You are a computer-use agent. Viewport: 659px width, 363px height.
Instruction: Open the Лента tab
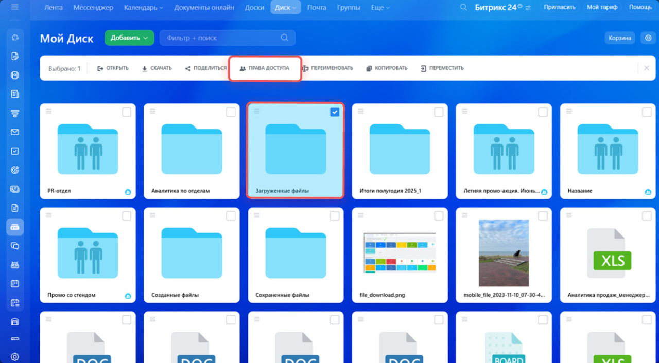pyautogui.click(x=54, y=7)
